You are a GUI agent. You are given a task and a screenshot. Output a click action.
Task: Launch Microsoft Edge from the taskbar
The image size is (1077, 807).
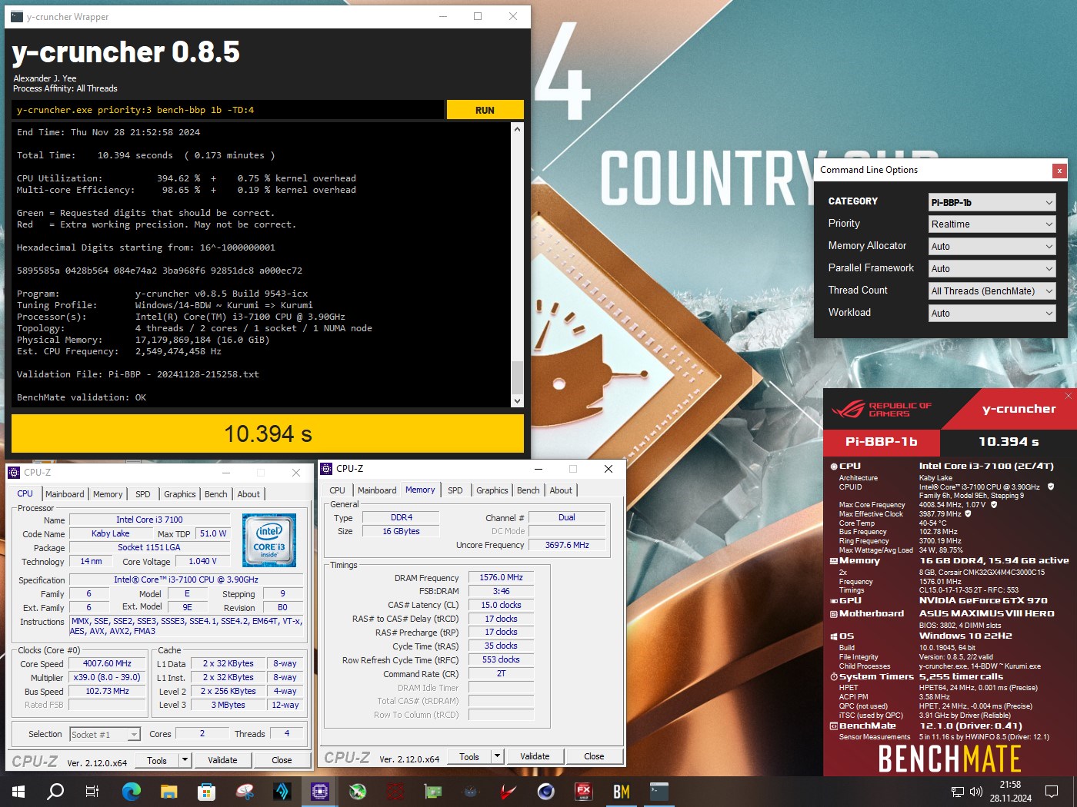coord(132,791)
